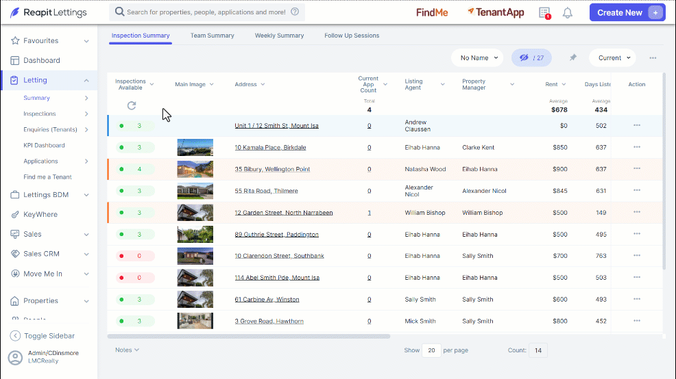Open the three-dot options menu beside Current
Image resolution: width=676 pixels, height=379 pixels.
[x=653, y=57]
